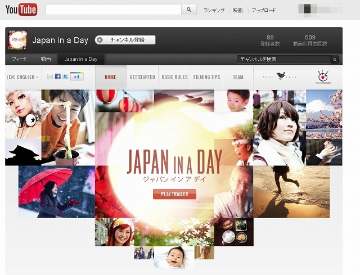Viewport: 360px width, 275px height.
Task: Click the Japan in a Day channel avatar
Action: click(x=17, y=40)
